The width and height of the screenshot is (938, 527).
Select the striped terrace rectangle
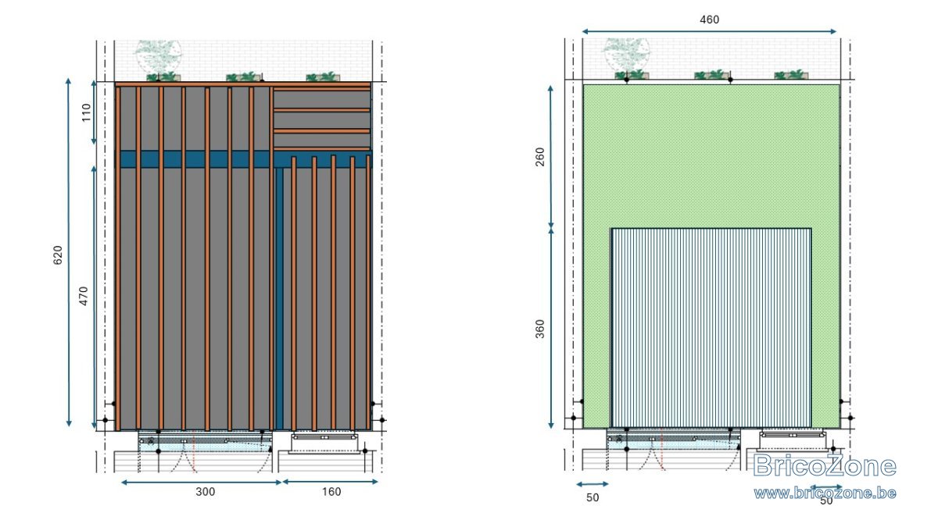point(711,328)
